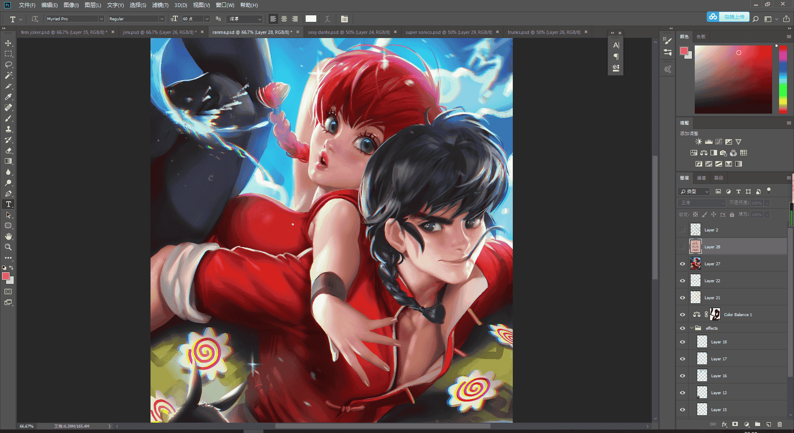Show Layer 2 visibility box
The height and width of the screenshot is (433, 794).
click(682, 230)
